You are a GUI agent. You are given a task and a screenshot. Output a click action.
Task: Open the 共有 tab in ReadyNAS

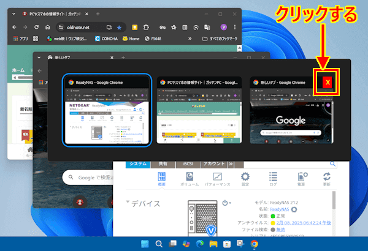[163, 164]
